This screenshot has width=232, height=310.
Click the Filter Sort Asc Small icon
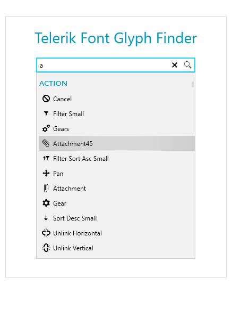[46, 158]
